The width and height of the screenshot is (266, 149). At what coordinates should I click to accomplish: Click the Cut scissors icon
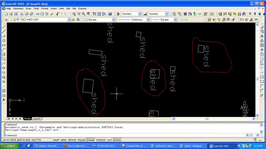point(38,14)
